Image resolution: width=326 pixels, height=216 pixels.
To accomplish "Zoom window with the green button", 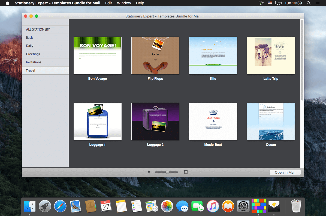I will [x=37, y=16].
